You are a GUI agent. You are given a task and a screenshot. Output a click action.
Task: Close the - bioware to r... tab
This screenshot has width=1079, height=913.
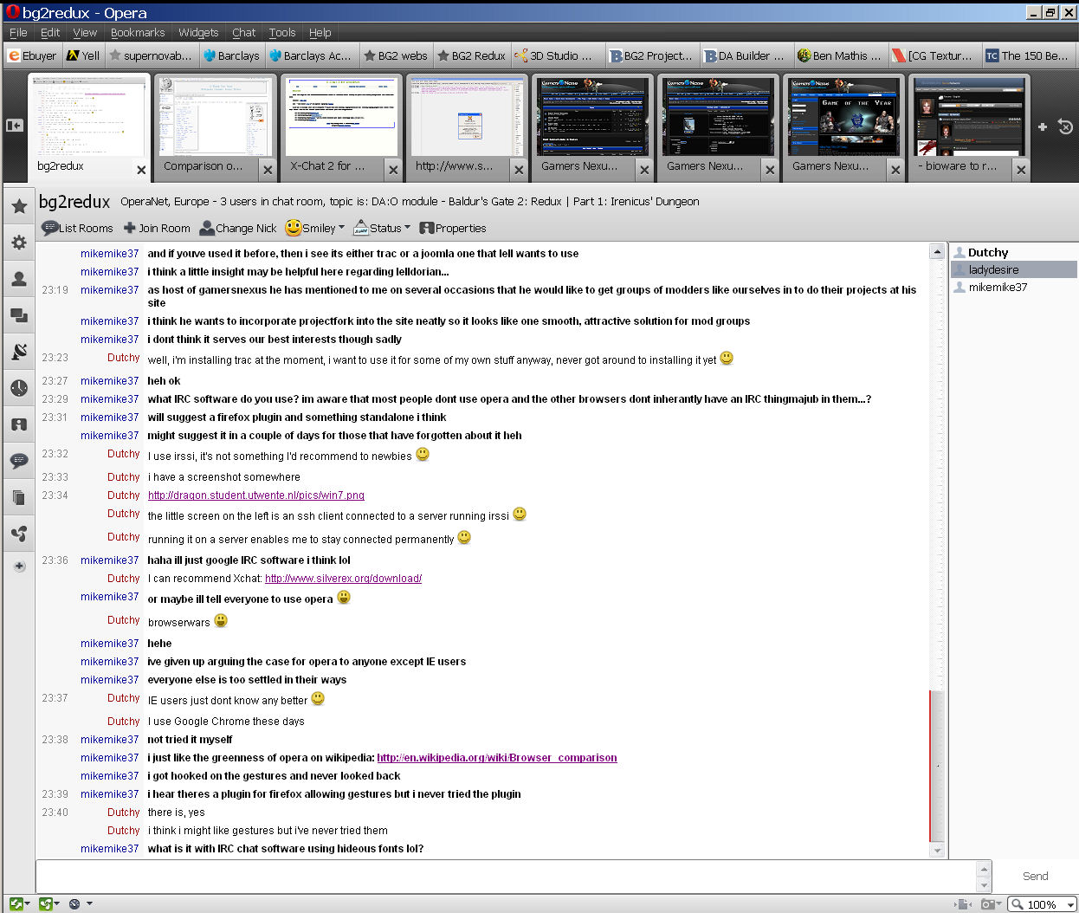pos(1021,170)
